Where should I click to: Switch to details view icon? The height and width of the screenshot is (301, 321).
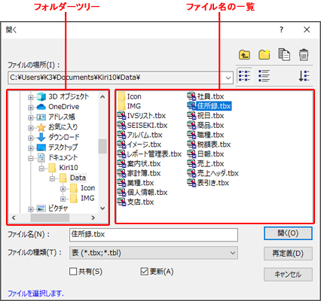(x=264, y=76)
